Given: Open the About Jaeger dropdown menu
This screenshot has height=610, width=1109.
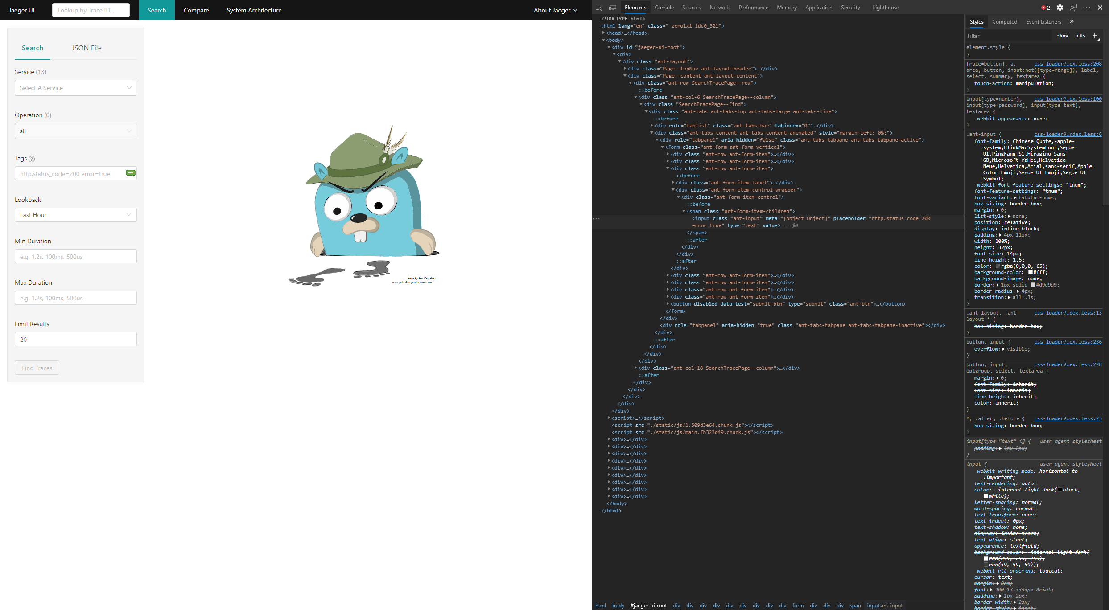Looking at the screenshot, I should pos(555,10).
